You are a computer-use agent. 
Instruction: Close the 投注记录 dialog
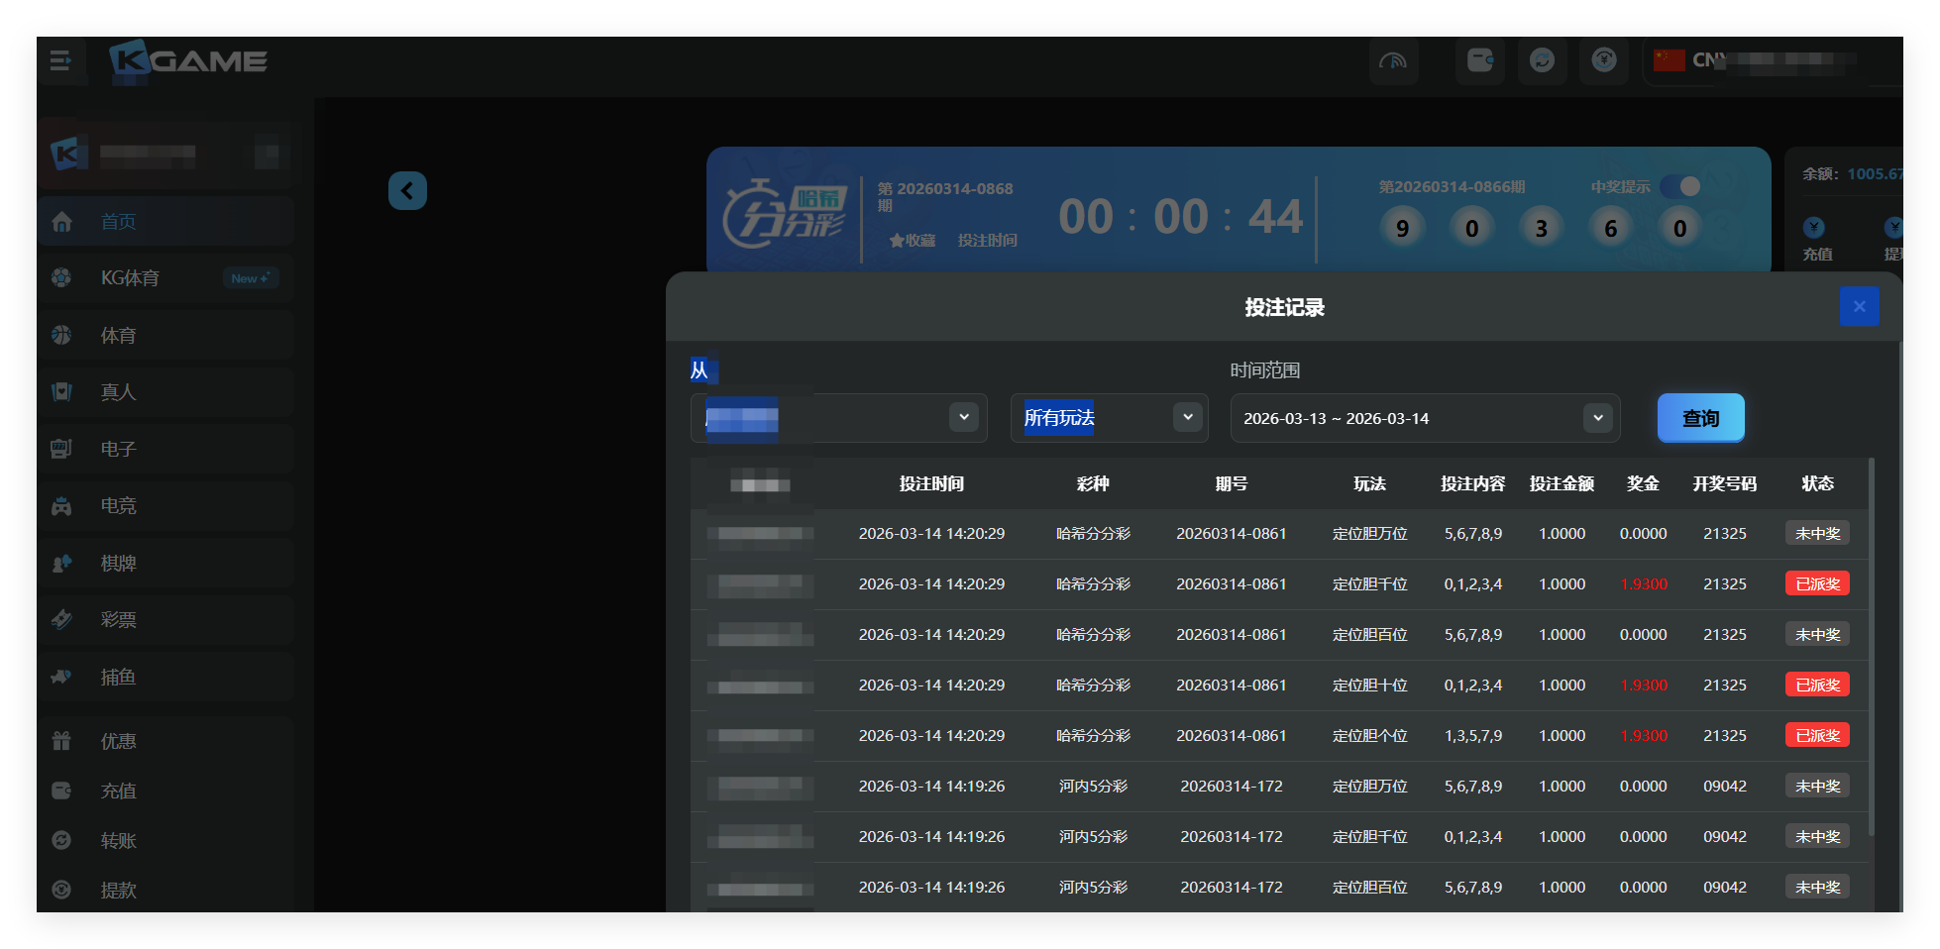[1859, 307]
